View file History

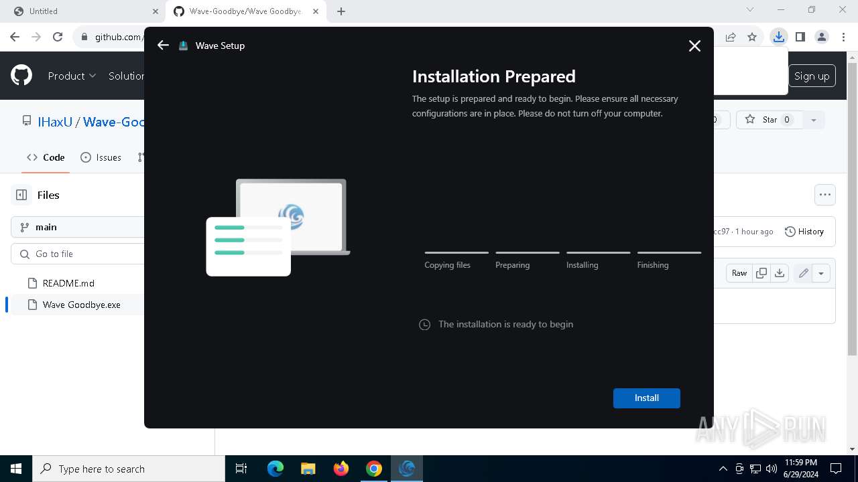pos(804,232)
